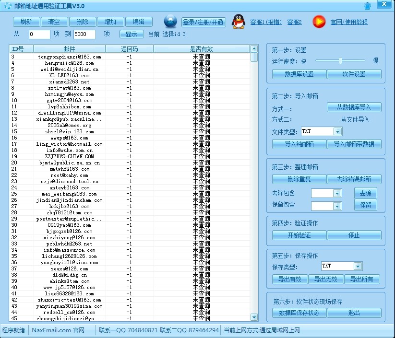Click the 编辑 (Edit) toolbar button

click(x=139, y=22)
